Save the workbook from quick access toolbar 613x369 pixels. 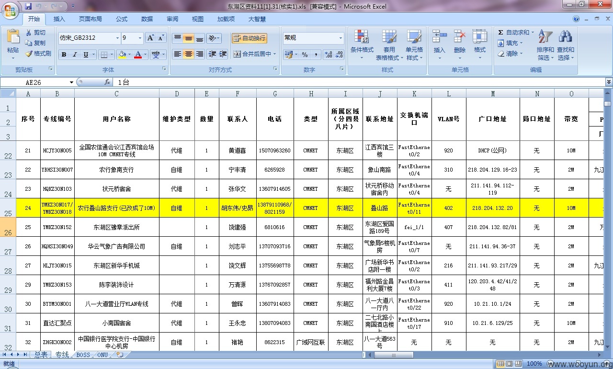click(x=28, y=6)
